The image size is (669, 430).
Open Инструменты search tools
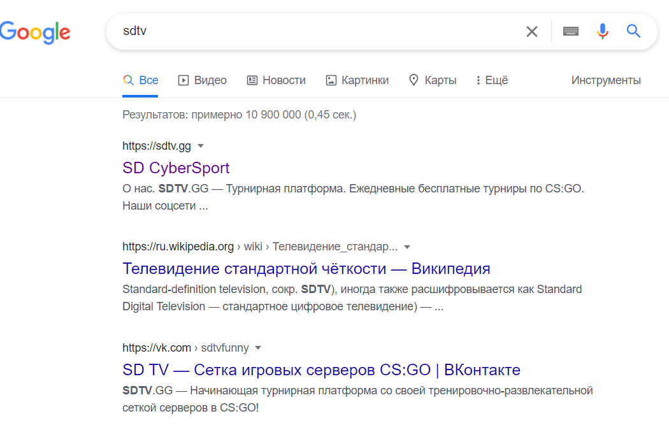tap(606, 80)
